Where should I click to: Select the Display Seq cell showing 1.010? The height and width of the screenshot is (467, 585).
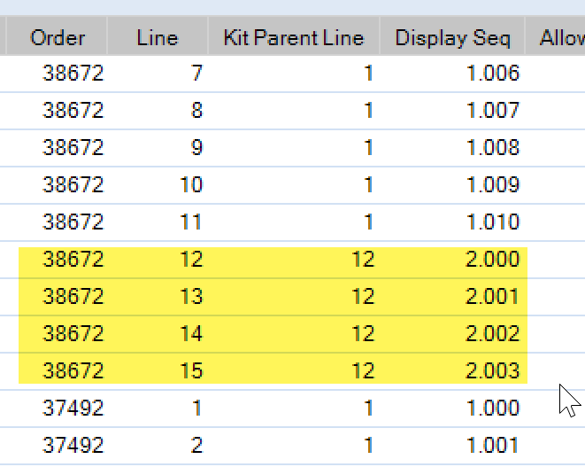coord(493,222)
